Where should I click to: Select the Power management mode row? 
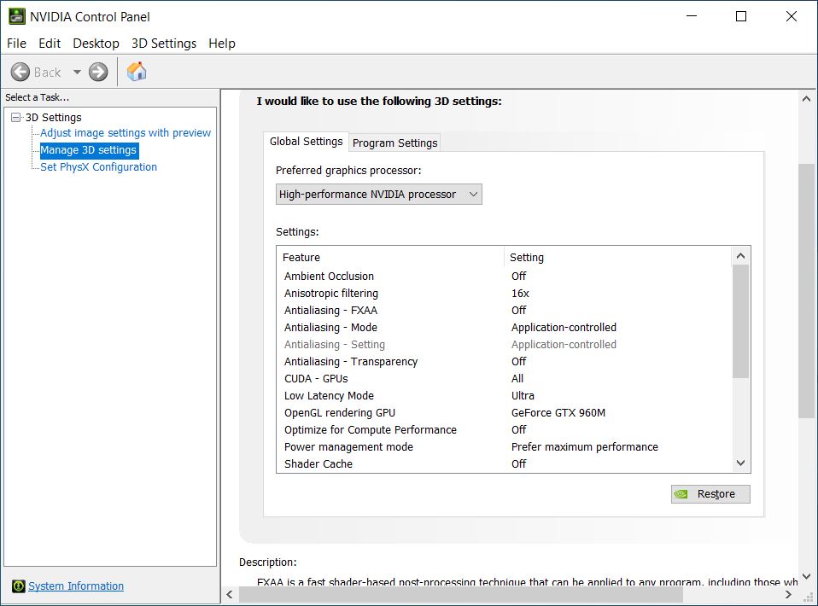[348, 447]
